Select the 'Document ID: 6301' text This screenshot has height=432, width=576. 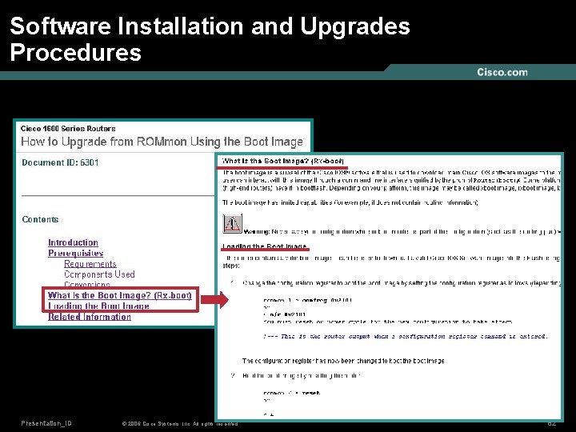coord(60,162)
